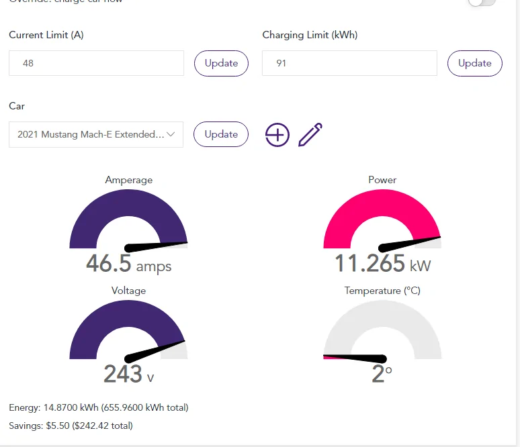520x447 pixels.
Task: Click the Savings total text
Action: 71,426
